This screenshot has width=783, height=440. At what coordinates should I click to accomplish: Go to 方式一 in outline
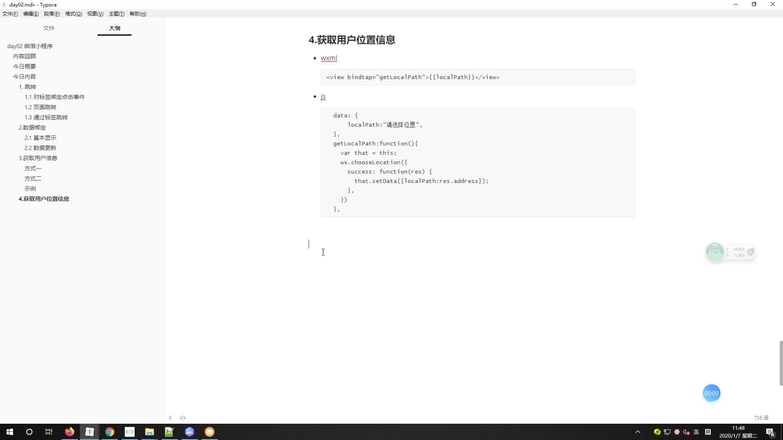coord(33,168)
